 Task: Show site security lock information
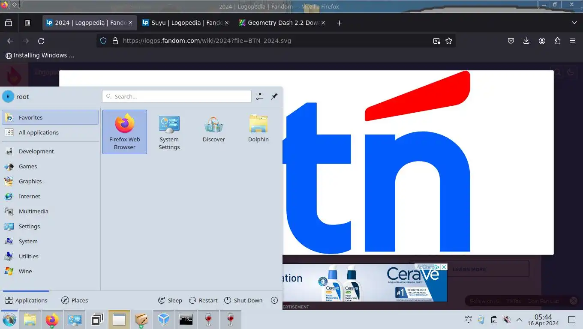click(115, 41)
